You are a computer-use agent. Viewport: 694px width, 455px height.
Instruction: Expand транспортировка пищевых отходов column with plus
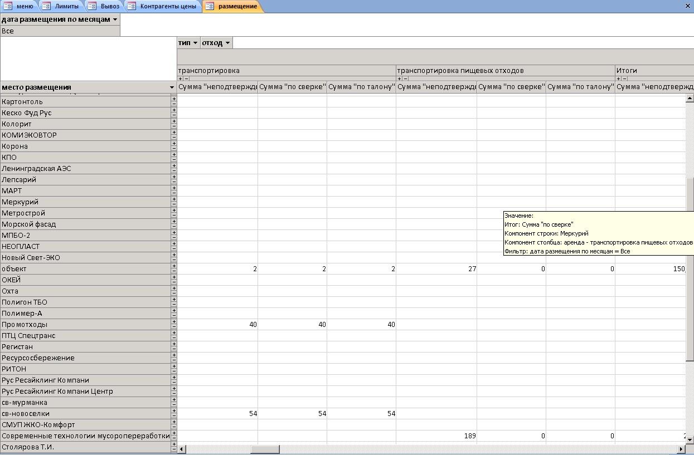(399, 79)
